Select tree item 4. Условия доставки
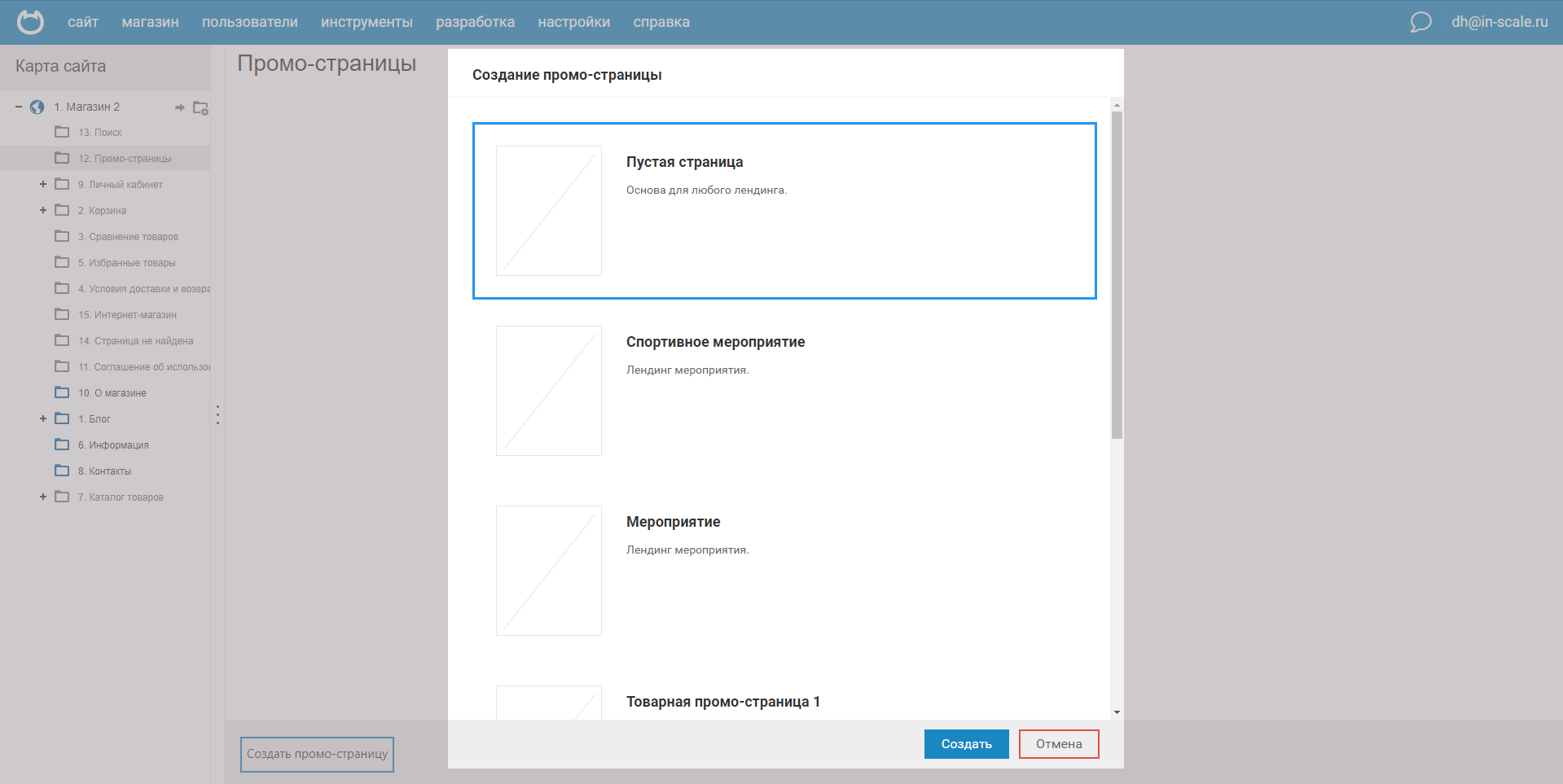 (x=144, y=289)
